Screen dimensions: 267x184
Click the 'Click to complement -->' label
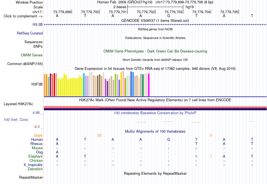point(23,16)
